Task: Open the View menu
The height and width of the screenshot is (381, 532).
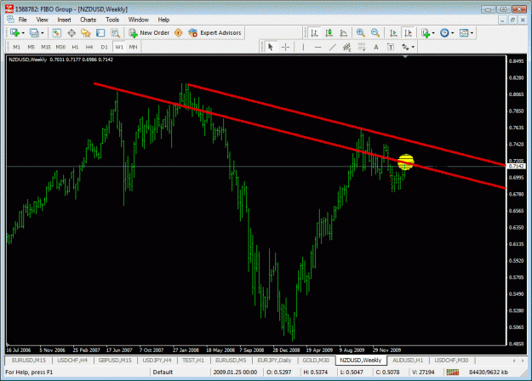Action: 42,20
